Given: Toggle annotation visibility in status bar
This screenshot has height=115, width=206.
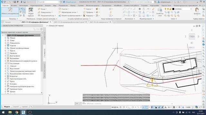Looking at the screenshot, I should pos(159,107).
